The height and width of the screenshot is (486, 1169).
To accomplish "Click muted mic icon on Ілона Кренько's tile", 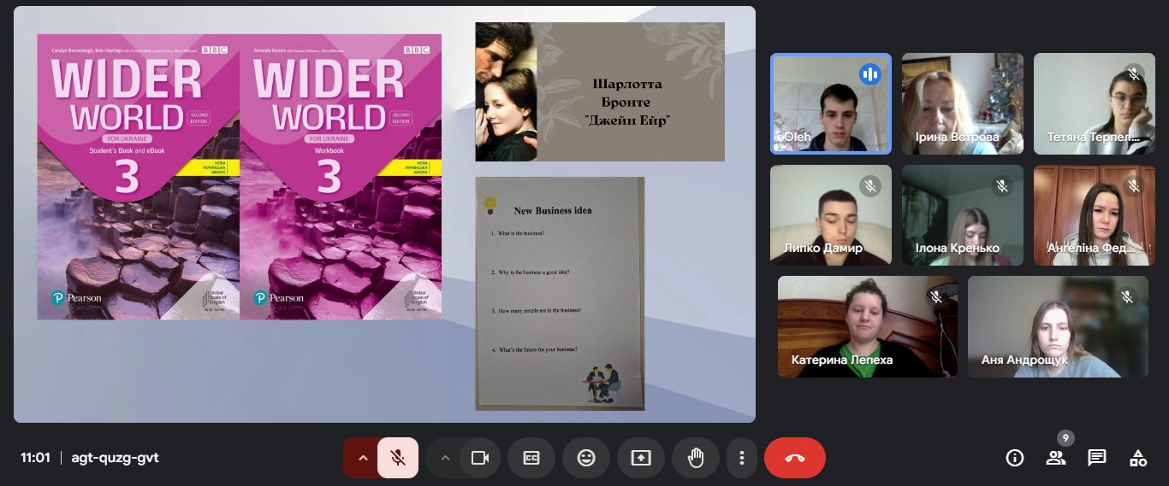I will click(1002, 185).
